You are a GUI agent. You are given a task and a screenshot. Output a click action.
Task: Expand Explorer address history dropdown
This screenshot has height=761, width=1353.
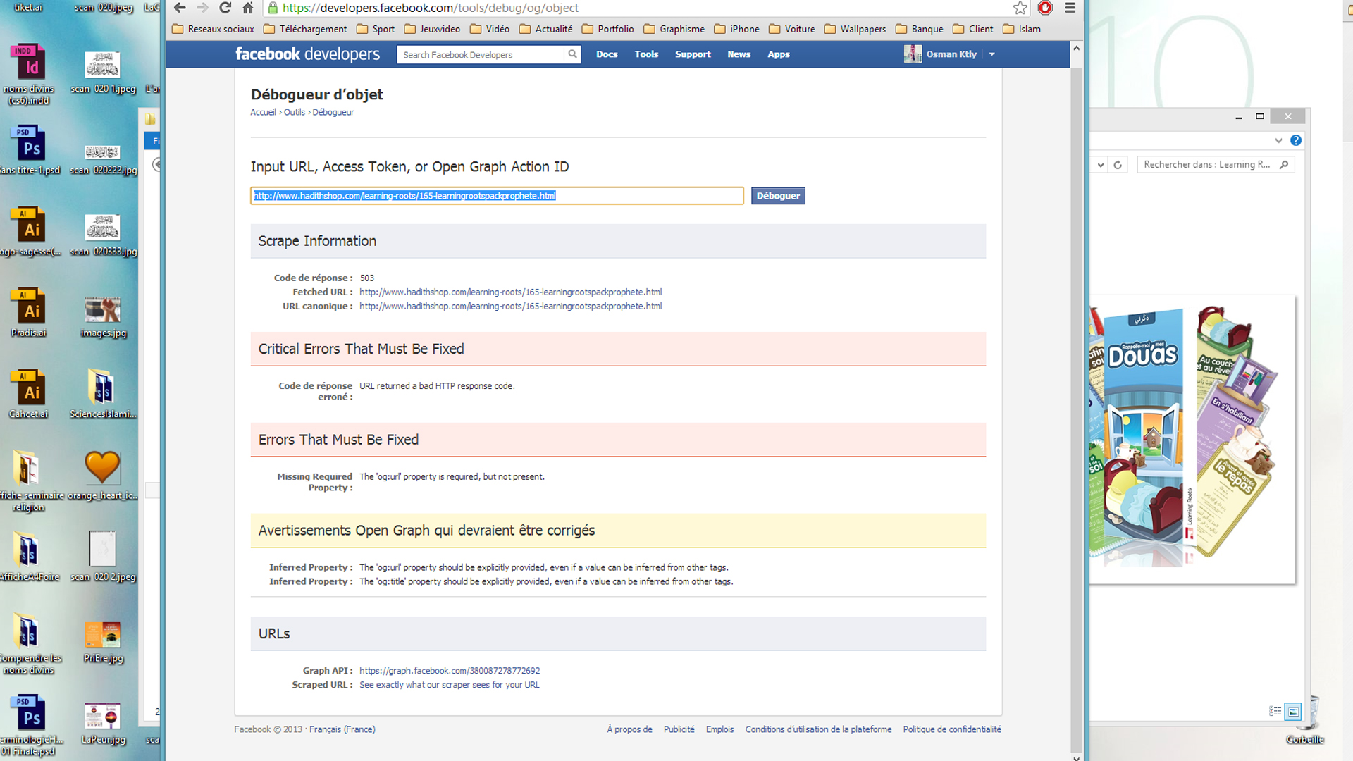tap(1100, 164)
